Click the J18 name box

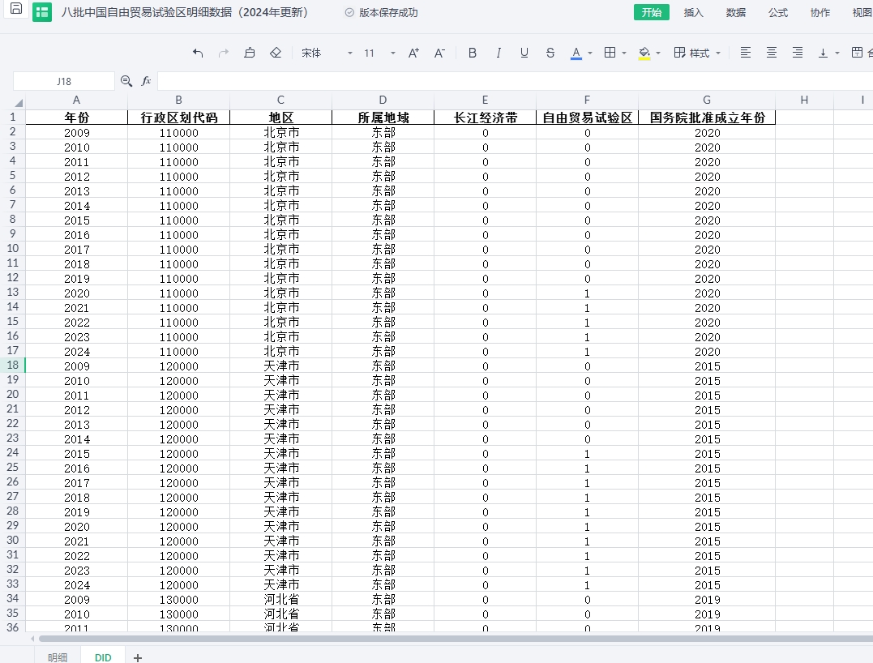pyautogui.click(x=64, y=81)
